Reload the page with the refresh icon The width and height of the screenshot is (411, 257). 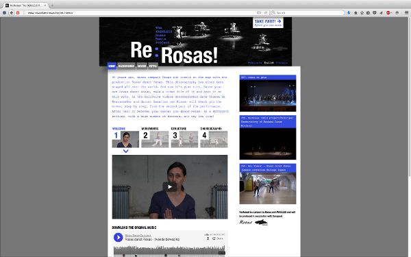(266, 12)
